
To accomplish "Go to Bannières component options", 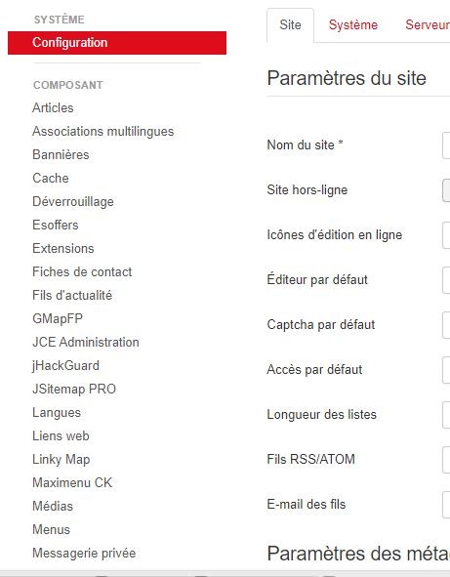I will click(61, 154).
